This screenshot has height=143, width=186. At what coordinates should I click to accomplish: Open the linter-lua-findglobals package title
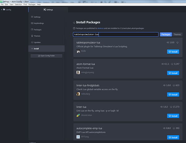[88, 85]
